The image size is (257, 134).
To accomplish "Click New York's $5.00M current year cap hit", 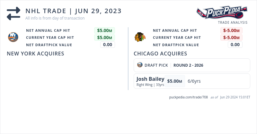I will pyautogui.click(x=104, y=38).
